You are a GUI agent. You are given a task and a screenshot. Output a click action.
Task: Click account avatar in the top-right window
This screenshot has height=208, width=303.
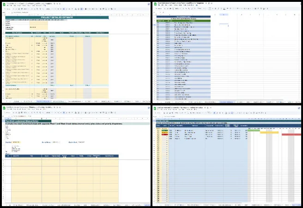click(299, 4)
